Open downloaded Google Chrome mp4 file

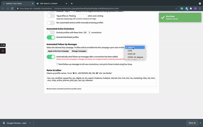[17, 123]
